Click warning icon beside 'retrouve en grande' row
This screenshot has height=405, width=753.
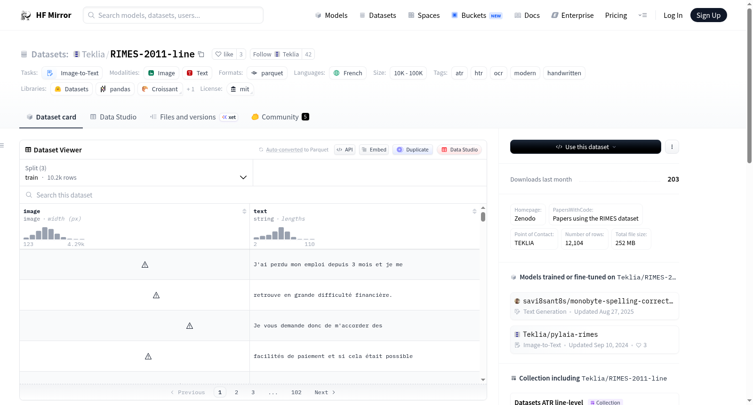(156, 295)
